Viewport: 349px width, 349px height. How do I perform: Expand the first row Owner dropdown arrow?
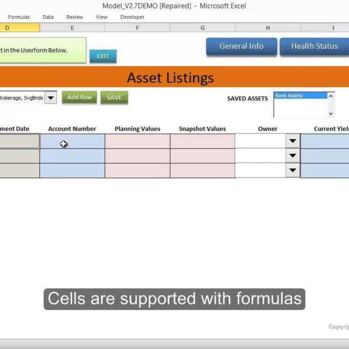click(293, 141)
